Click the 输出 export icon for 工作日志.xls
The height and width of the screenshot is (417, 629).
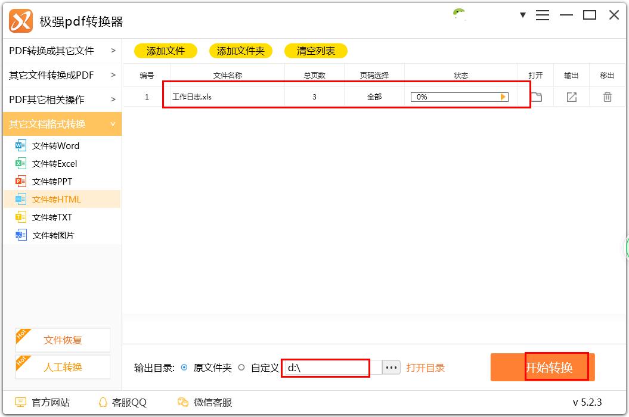[571, 96]
